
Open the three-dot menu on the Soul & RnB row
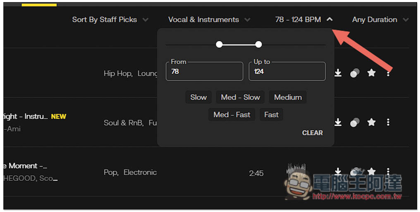(x=388, y=122)
